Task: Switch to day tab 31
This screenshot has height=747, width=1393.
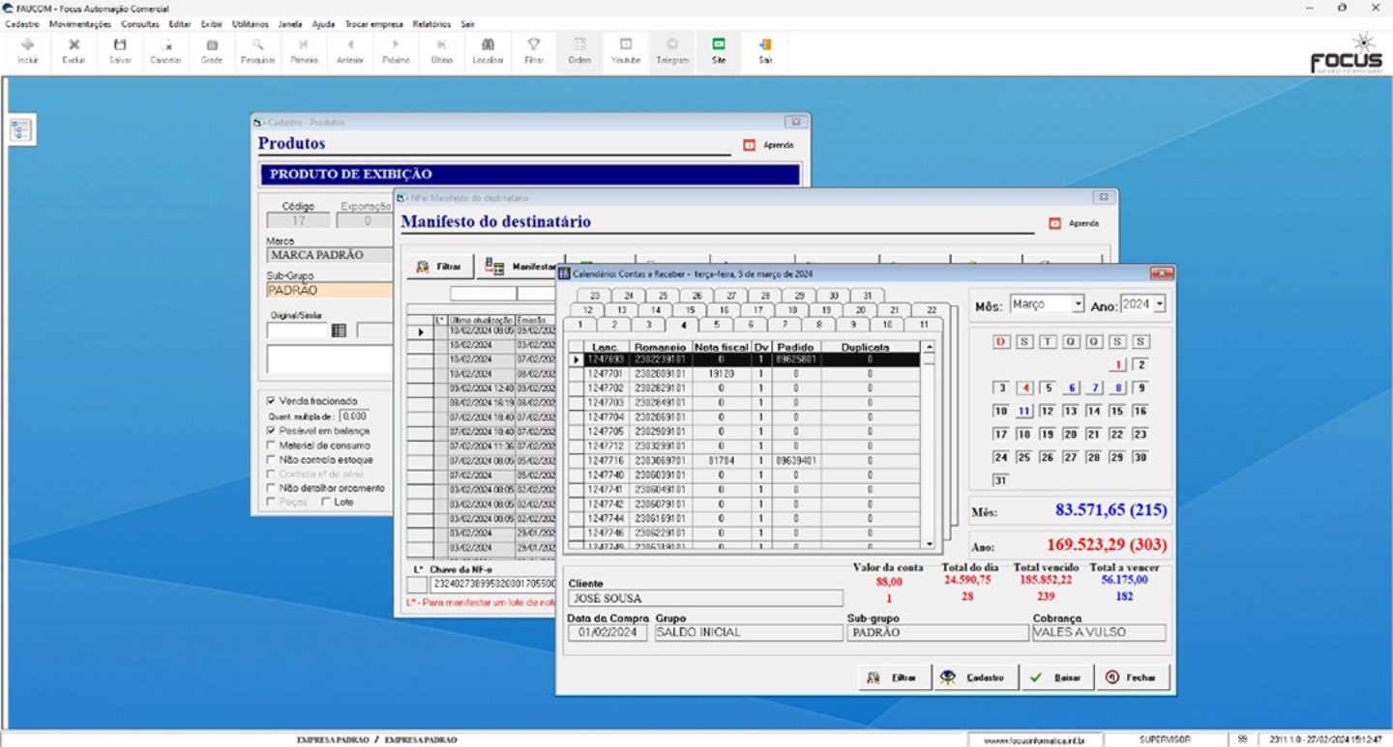Action: (868, 296)
